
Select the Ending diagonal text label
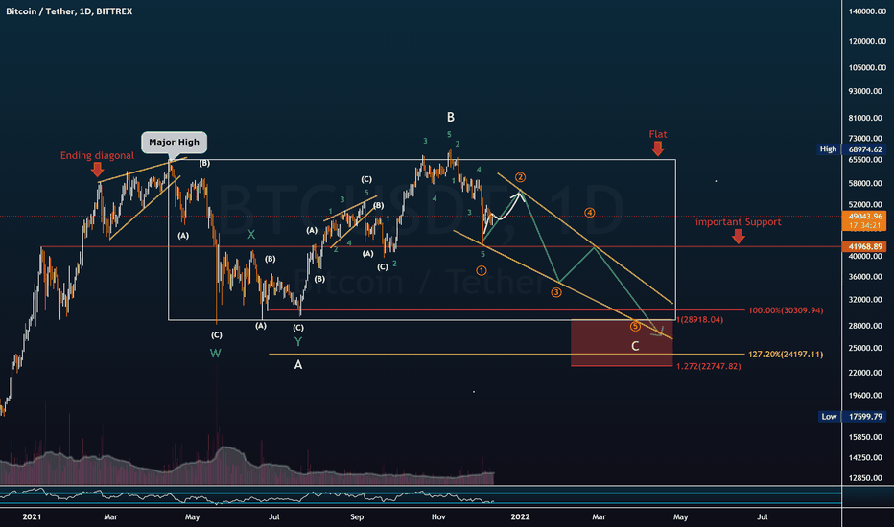click(97, 155)
